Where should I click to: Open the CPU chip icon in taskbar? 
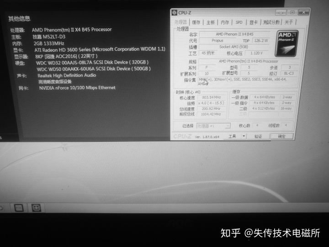coord(36,208)
